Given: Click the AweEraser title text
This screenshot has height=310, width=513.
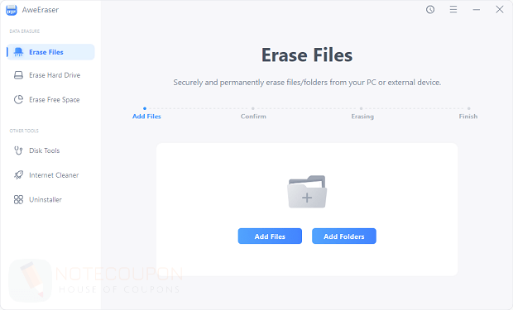Looking at the screenshot, I should [41, 10].
